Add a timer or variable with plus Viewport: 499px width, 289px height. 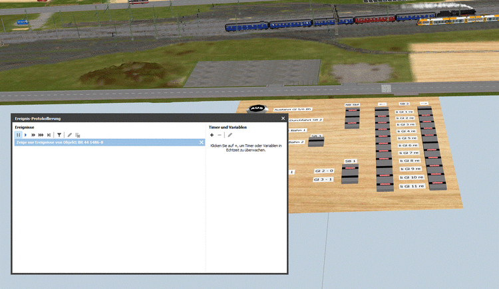coord(212,135)
